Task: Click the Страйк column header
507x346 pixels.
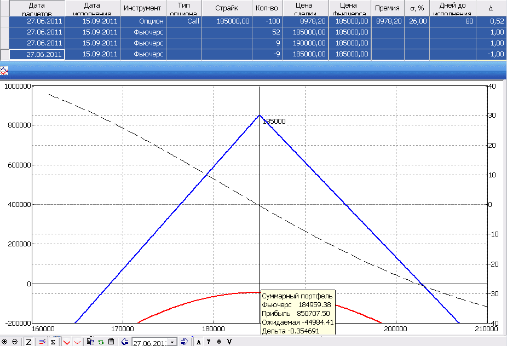Action: pos(226,8)
